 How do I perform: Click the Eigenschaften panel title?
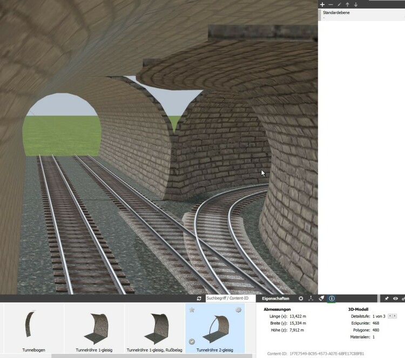coord(275,298)
